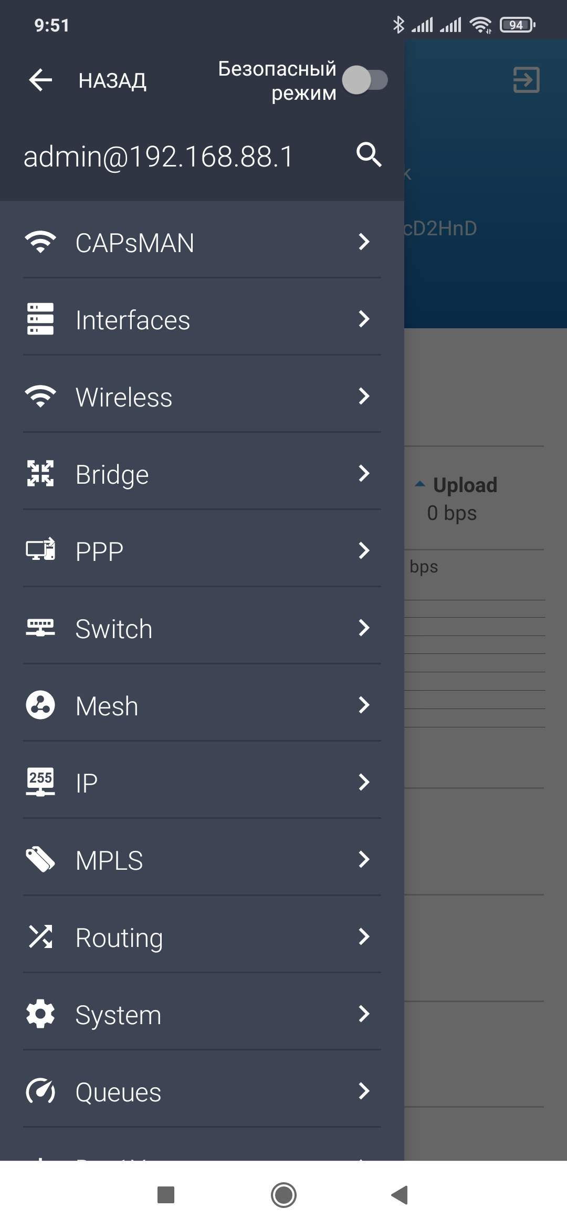Tap the logout icon at top right

(x=526, y=80)
